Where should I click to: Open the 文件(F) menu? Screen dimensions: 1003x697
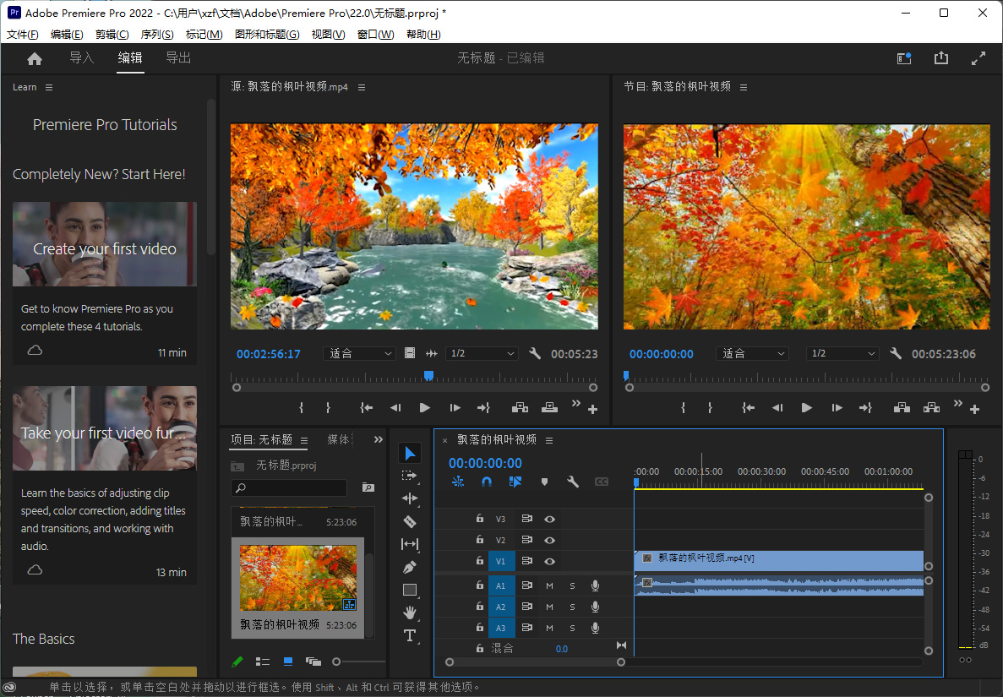point(22,35)
